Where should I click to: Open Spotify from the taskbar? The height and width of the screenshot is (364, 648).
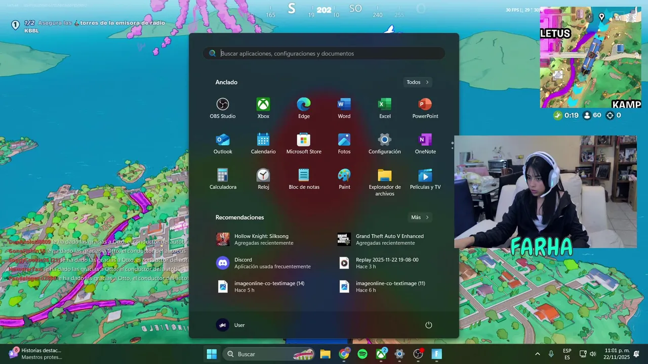[362, 354]
